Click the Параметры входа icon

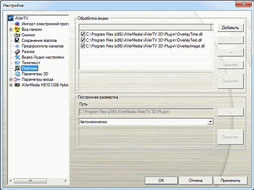click(x=17, y=79)
